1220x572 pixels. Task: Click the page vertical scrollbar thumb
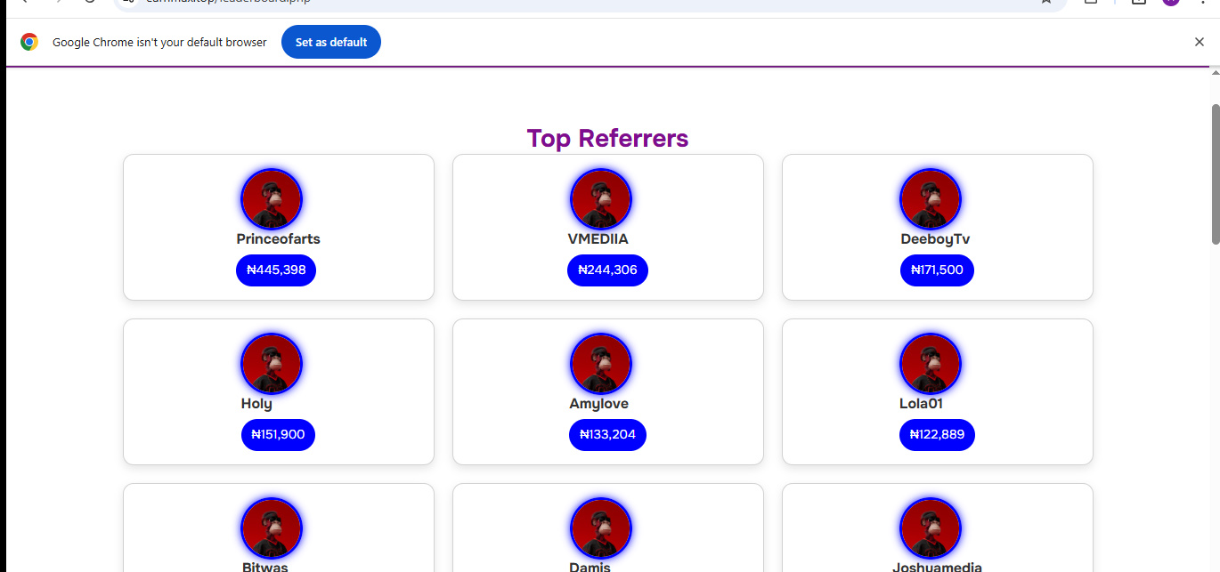click(1216, 173)
